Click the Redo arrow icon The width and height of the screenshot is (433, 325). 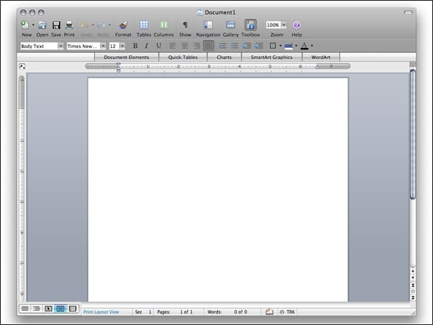click(101, 25)
